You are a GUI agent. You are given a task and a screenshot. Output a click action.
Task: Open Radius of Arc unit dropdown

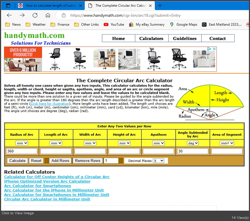click(x=22, y=143)
